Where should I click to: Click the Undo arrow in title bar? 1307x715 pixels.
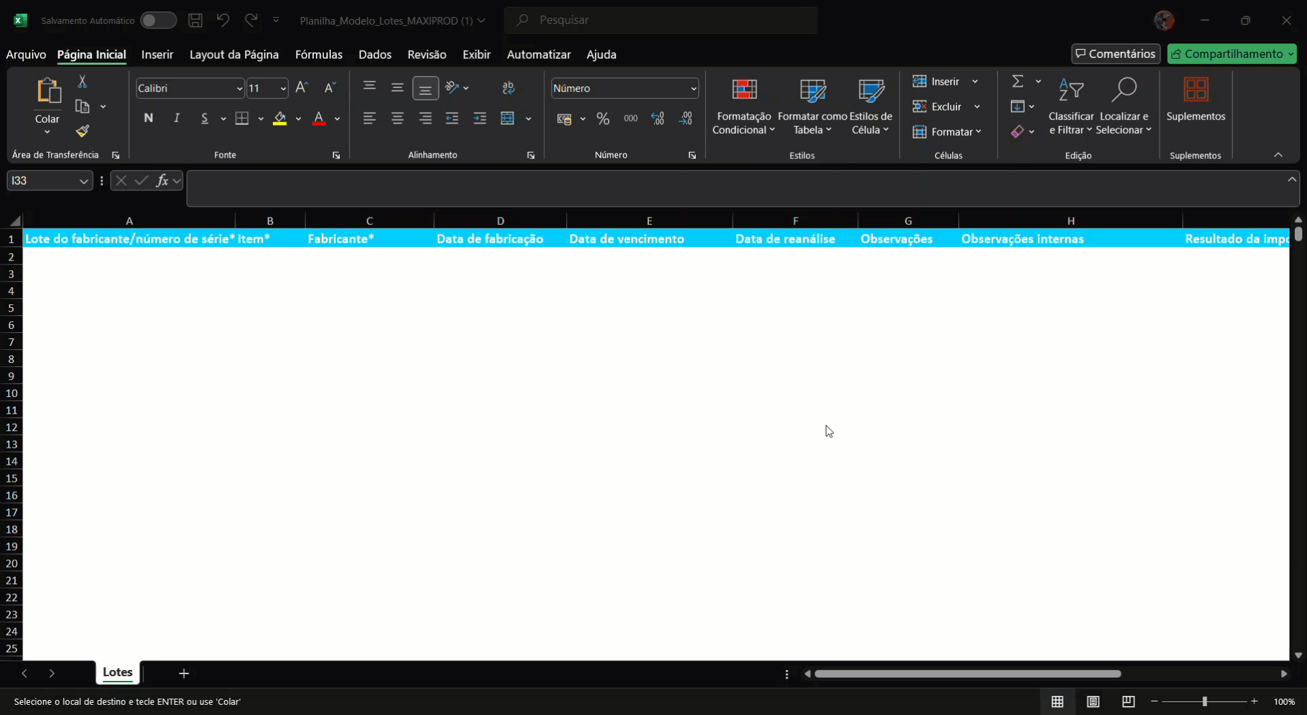point(223,20)
